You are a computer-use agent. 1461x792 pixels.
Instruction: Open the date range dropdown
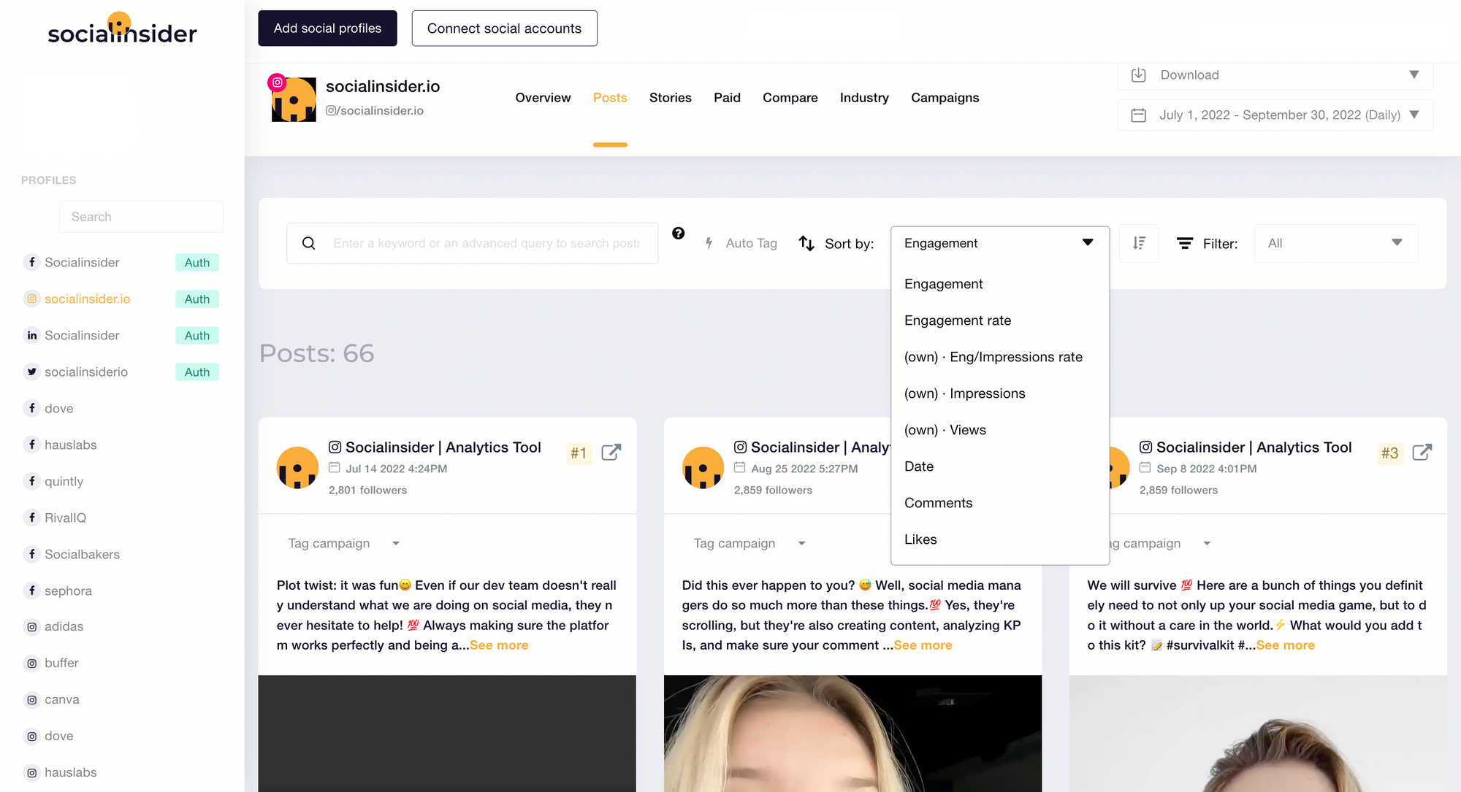1275,115
